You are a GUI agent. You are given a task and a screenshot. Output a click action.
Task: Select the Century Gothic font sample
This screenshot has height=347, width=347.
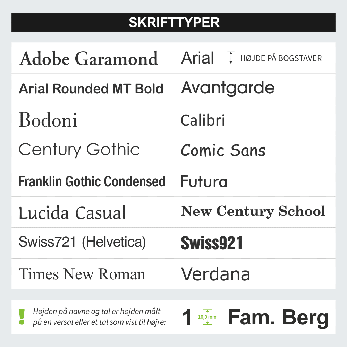79,150
